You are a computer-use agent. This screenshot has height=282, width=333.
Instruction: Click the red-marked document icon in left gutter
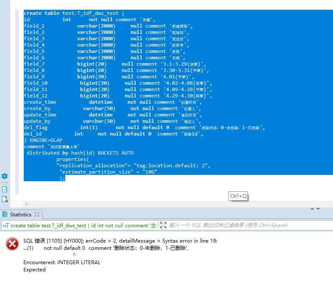click(x=5, y=199)
